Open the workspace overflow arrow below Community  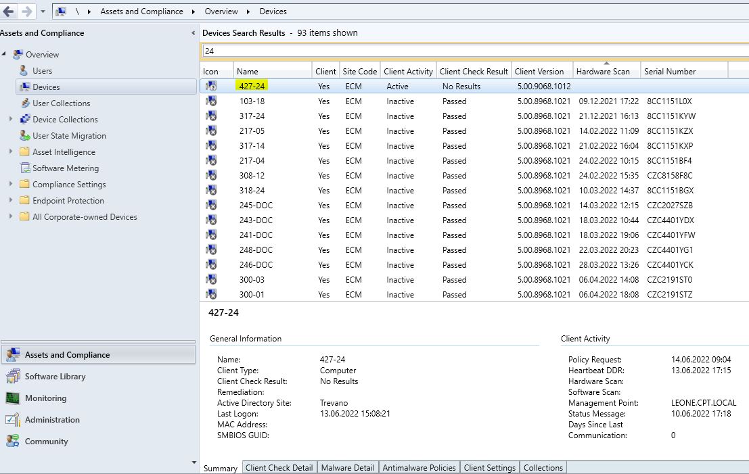(194, 462)
